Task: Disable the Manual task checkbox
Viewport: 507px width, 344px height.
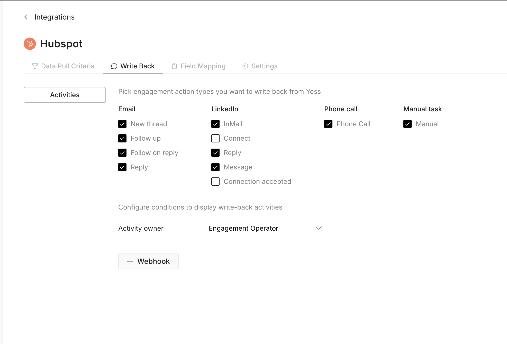Action: (x=408, y=124)
